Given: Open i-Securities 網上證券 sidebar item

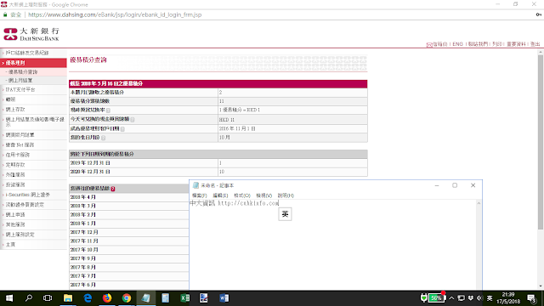Looking at the screenshot, I should coord(33,195).
